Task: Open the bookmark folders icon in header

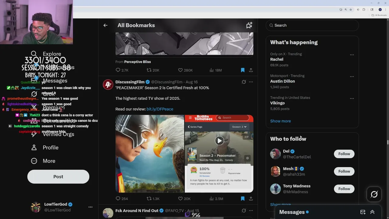Action: tap(249, 25)
